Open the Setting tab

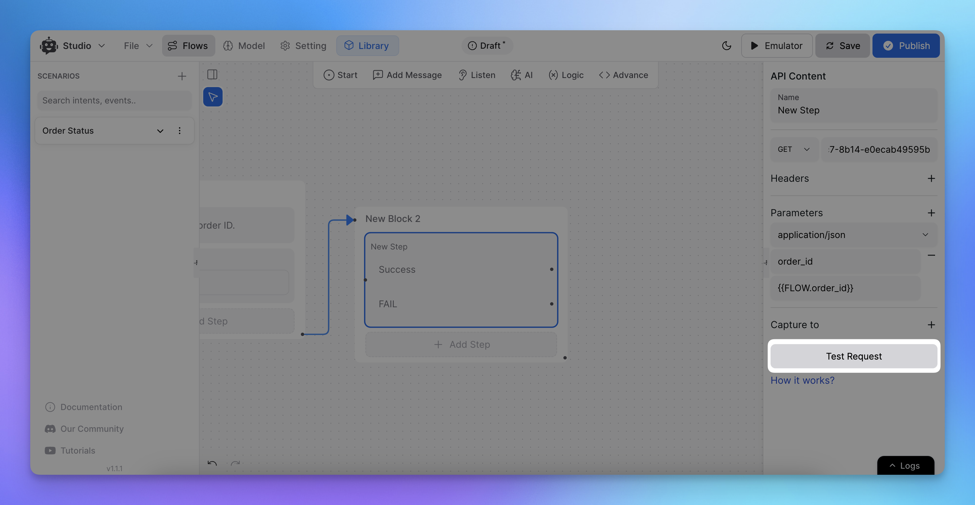tap(303, 46)
